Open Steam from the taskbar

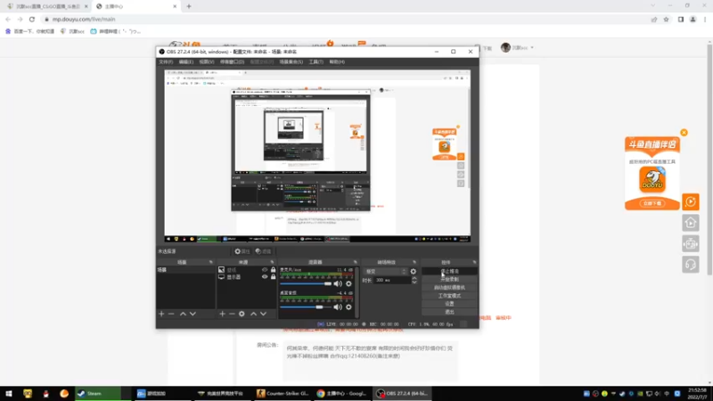98,393
